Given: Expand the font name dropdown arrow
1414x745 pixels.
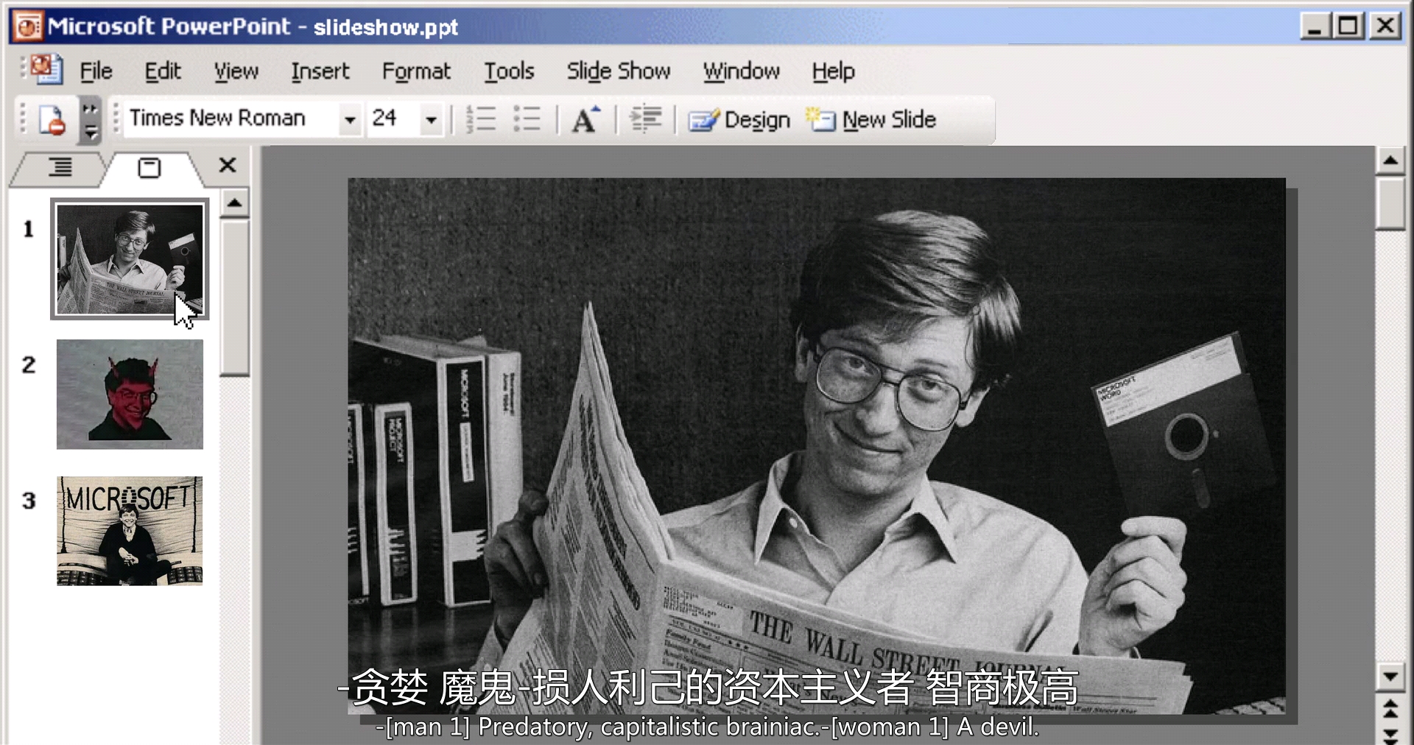Looking at the screenshot, I should [x=351, y=119].
